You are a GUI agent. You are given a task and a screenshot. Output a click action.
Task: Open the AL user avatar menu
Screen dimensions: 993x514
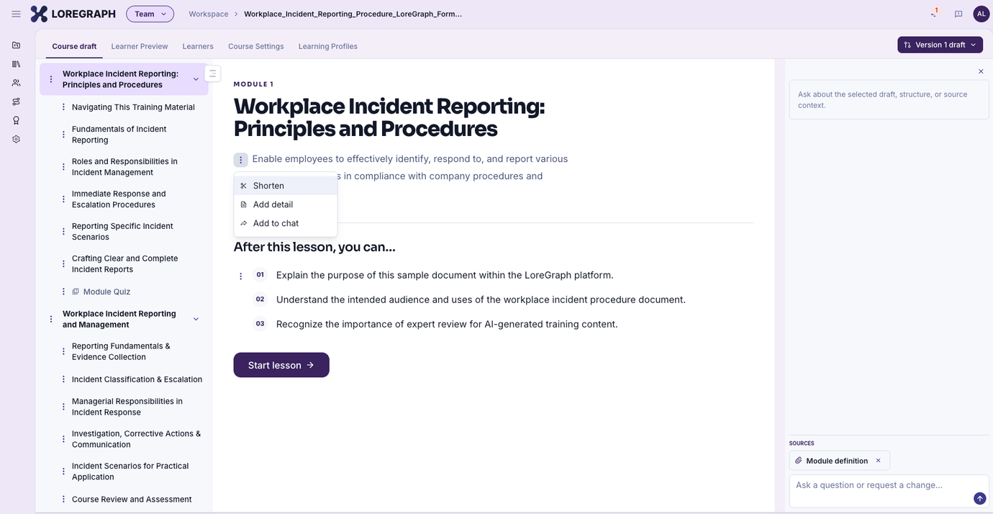(981, 14)
